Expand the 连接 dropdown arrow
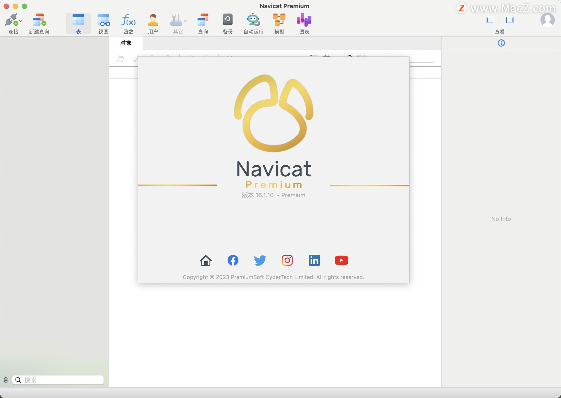 (x=21, y=21)
